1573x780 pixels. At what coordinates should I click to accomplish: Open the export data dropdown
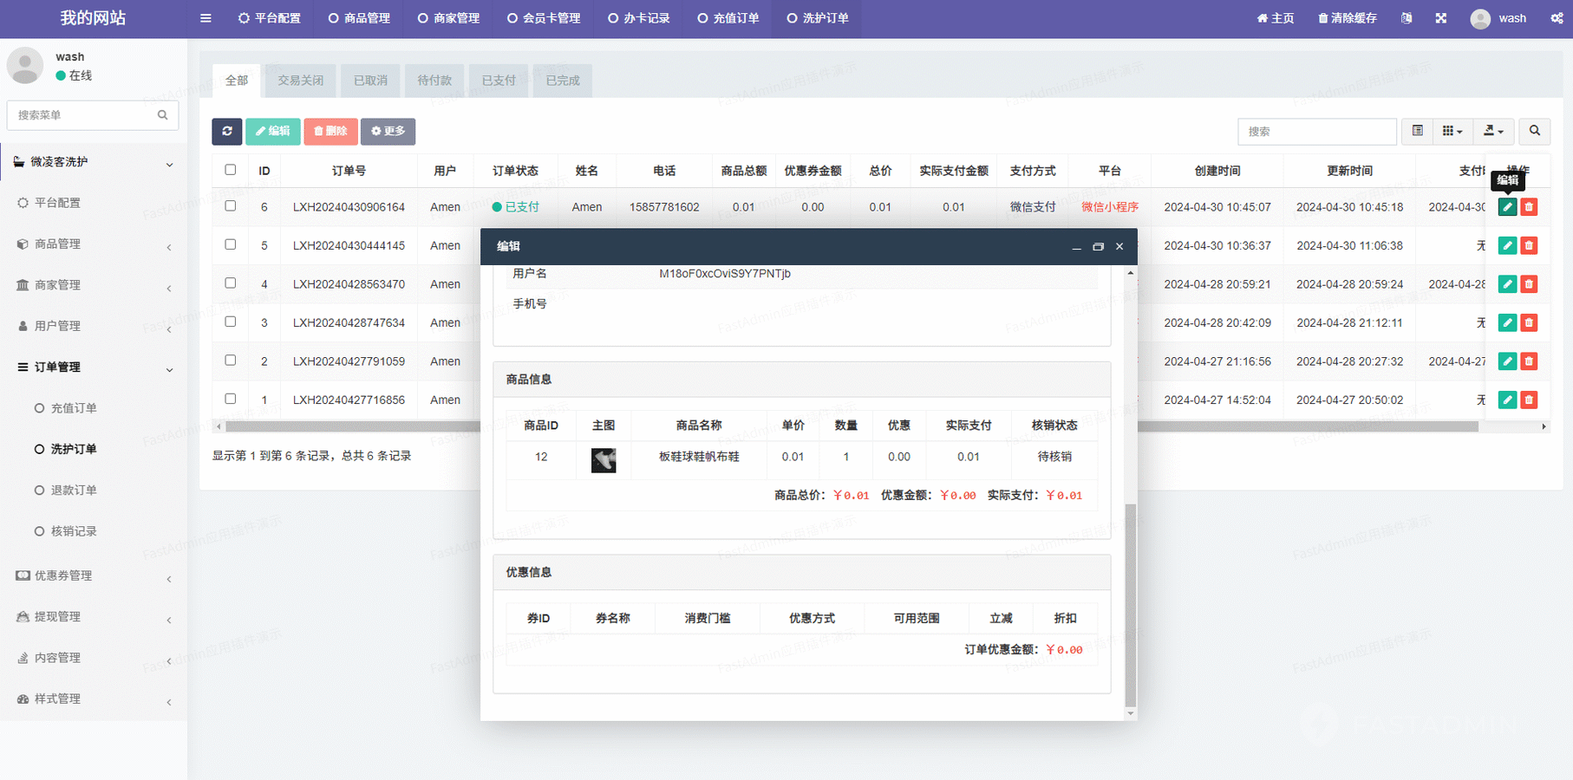[x=1493, y=131]
